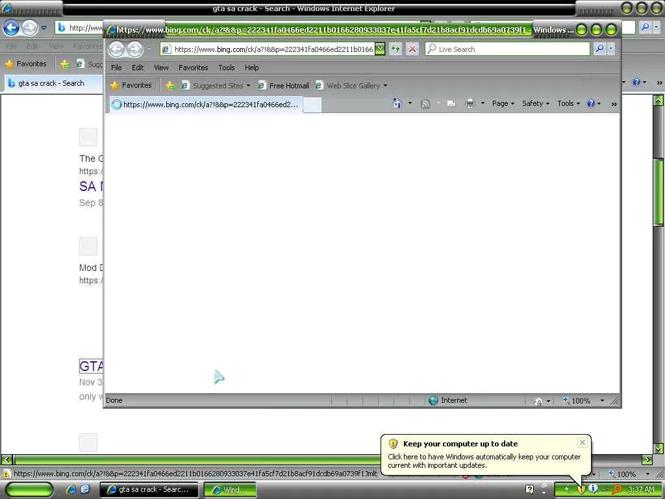665x499 pixels.
Task: Open the View menu
Action: coord(161,68)
